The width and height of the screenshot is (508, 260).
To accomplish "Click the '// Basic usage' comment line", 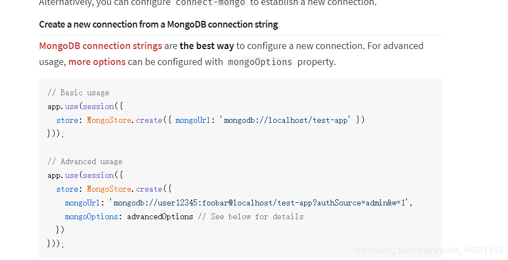I will [78, 93].
